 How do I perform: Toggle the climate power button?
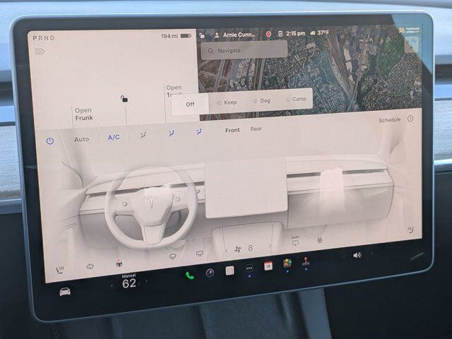click(x=50, y=141)
